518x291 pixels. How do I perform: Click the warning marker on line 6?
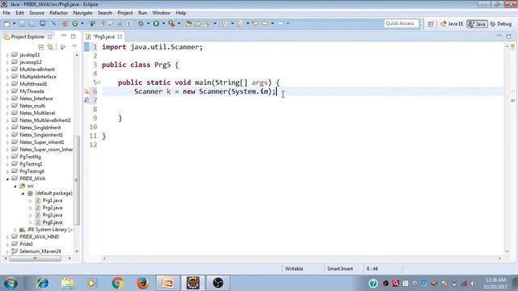click(87, 91)
